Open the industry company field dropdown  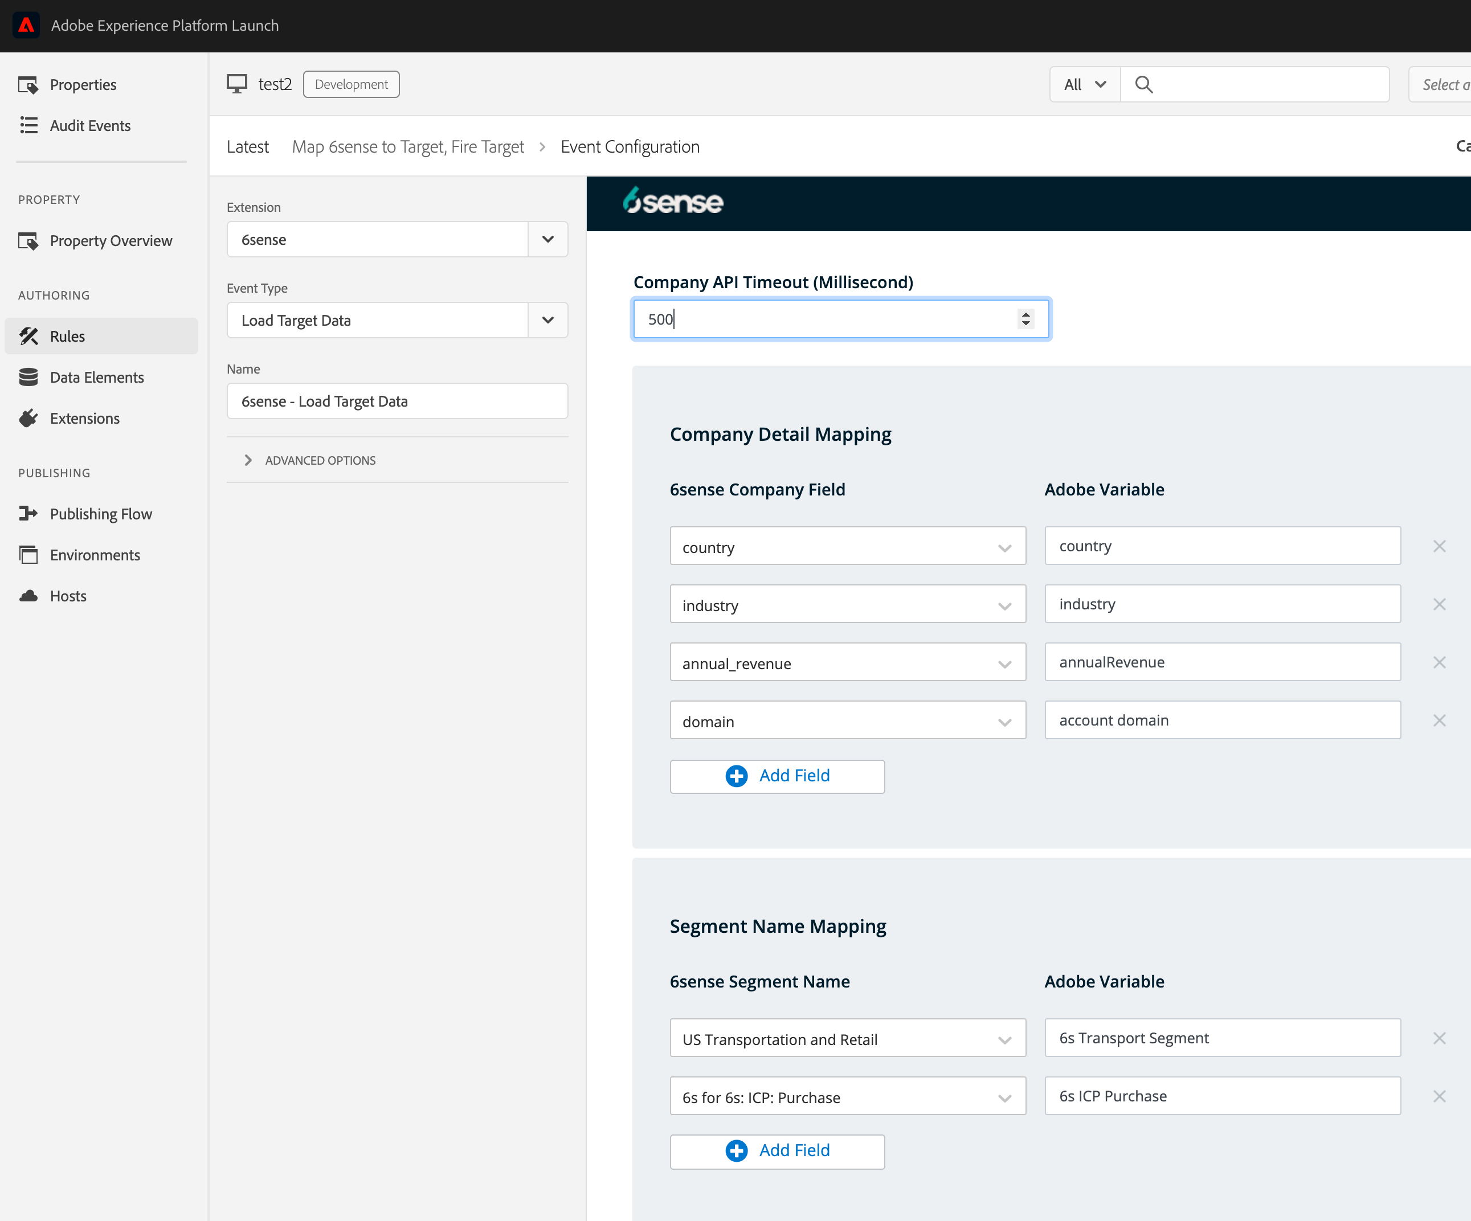click(x=848, y=604)
